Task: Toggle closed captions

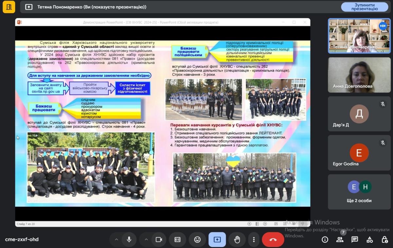Action: click(x=178, y=239)
